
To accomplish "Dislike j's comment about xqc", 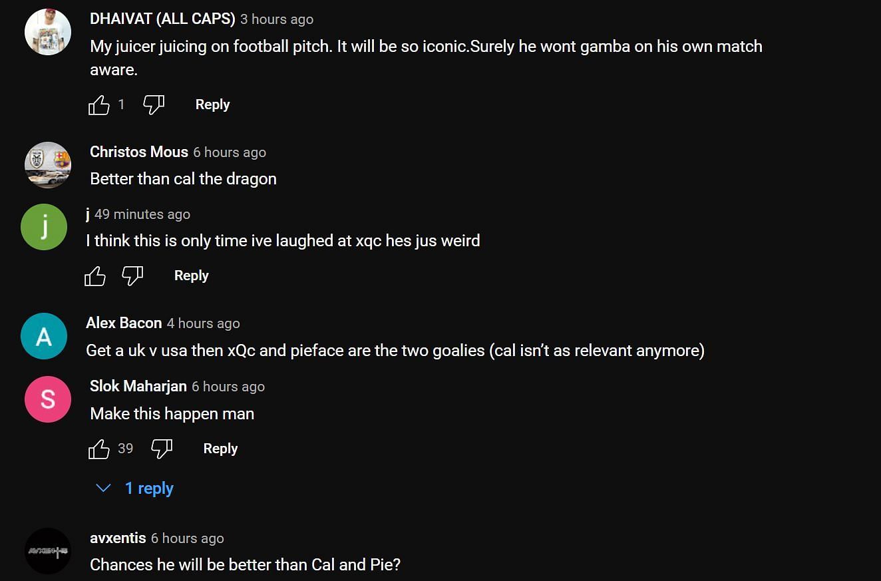I will (x=132, y=276).
